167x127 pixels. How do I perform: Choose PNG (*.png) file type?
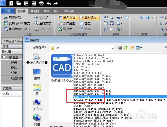[120, 70]
